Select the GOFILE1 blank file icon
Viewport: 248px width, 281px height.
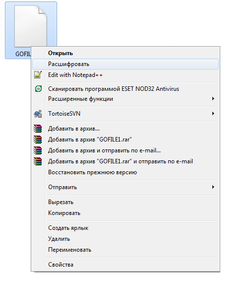tap(31, 26)
